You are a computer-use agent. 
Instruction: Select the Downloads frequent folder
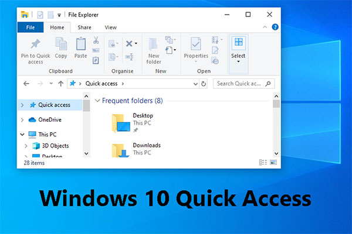[x=136, y=149]
